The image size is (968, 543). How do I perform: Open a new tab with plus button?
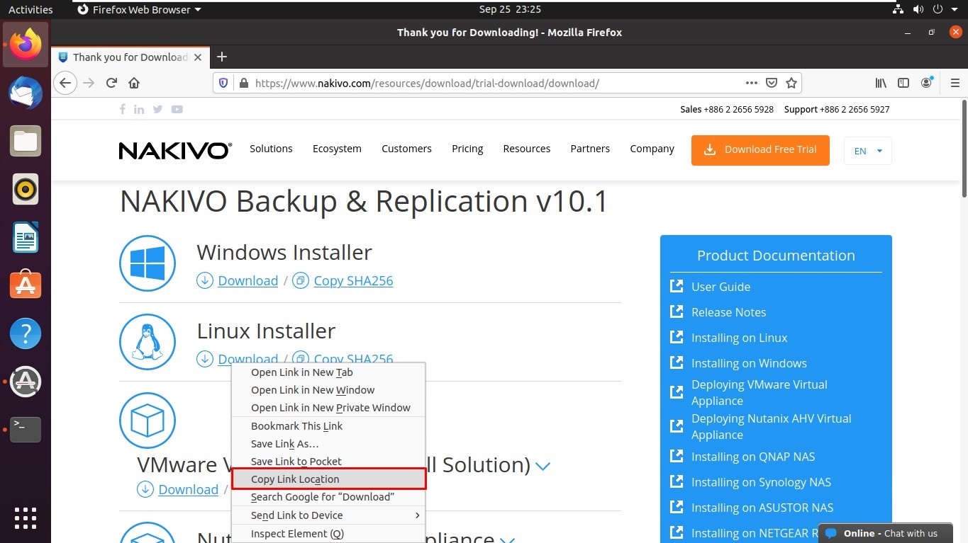point(222,57)
